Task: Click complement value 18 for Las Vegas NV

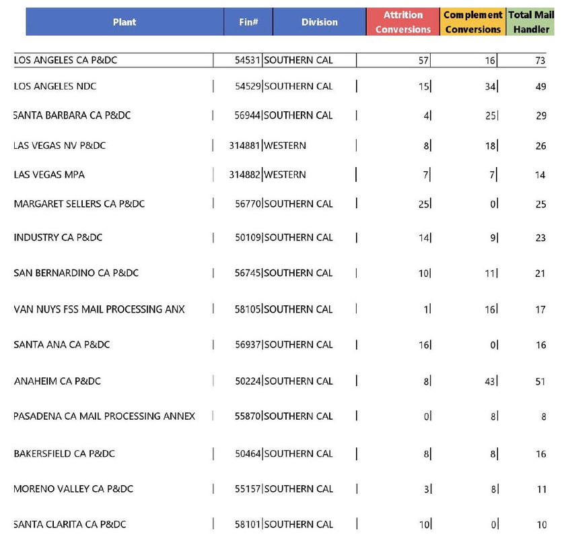Action: point(490,146)
